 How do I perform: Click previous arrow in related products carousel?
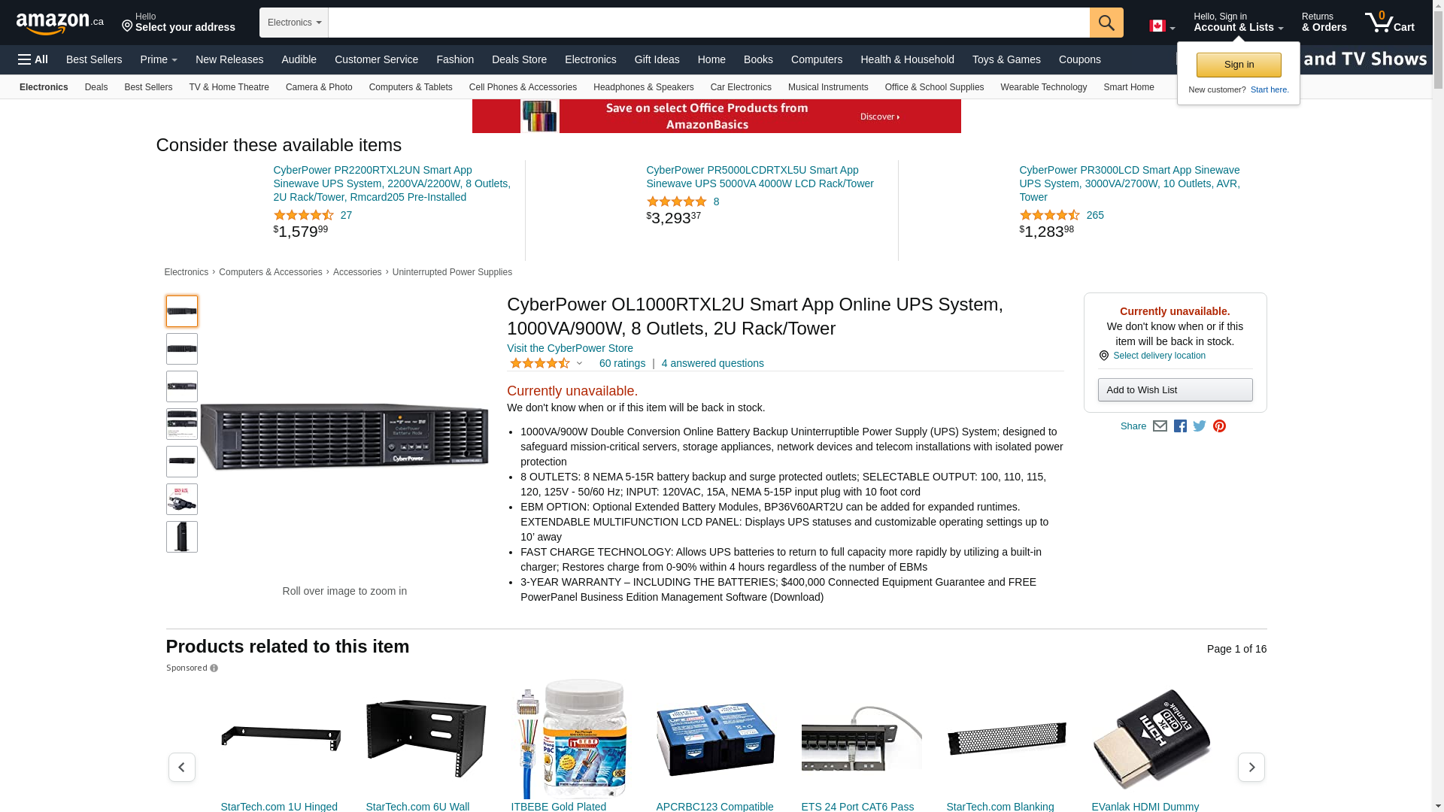(181, 767)
